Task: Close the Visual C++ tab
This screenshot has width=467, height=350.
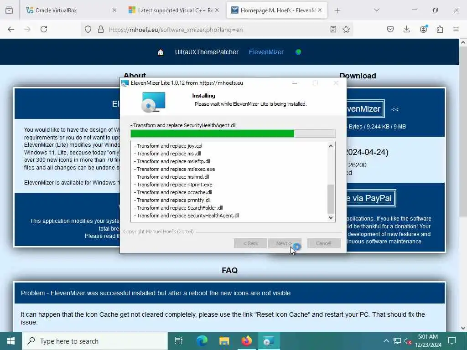Action: [x=217, y=10]
